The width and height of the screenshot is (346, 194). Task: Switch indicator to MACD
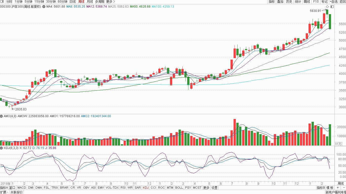pos(22,188)
